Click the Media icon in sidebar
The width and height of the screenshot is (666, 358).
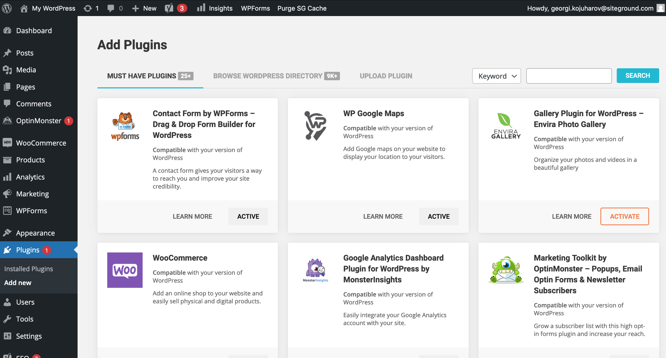pyautogui.click(x=7, y=70)
